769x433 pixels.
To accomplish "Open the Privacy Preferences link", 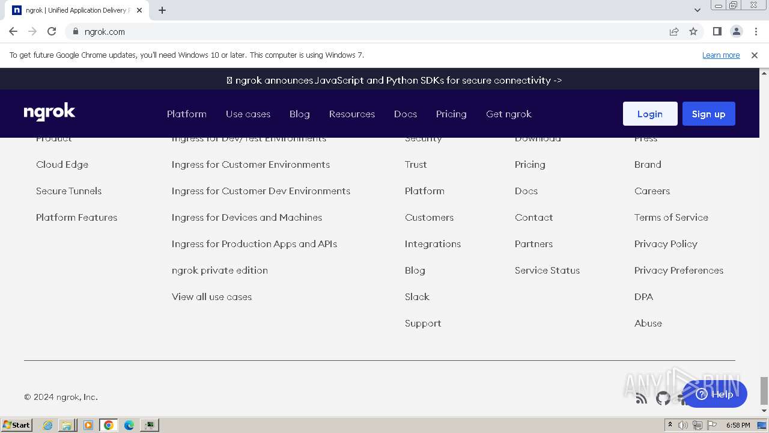I will click(x=679, y=270).
